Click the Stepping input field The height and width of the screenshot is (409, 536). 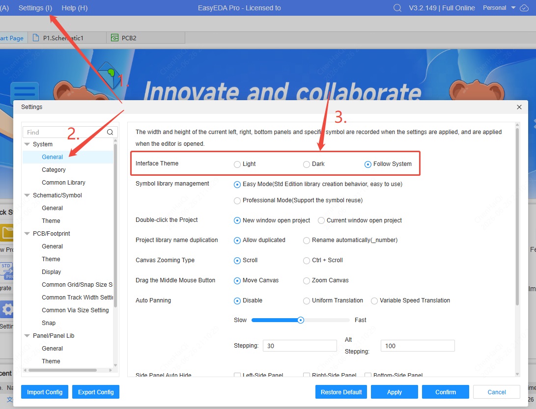pyautogui.click(x=300, y=346)
